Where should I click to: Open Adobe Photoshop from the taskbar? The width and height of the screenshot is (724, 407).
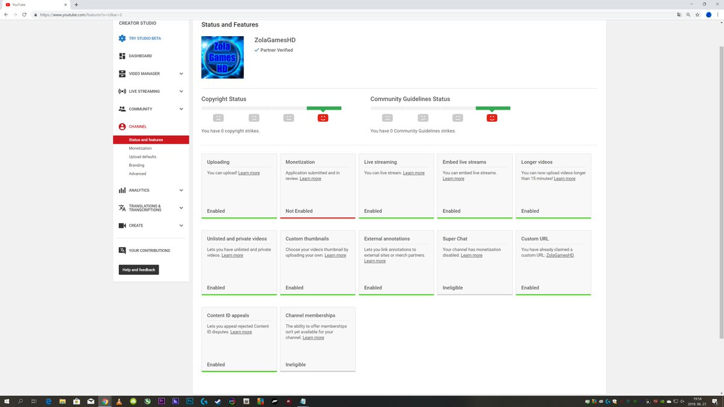tap(189, 401)
